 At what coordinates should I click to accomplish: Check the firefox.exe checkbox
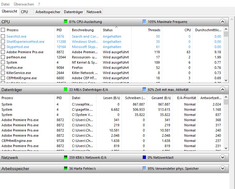tap(3, 68)
